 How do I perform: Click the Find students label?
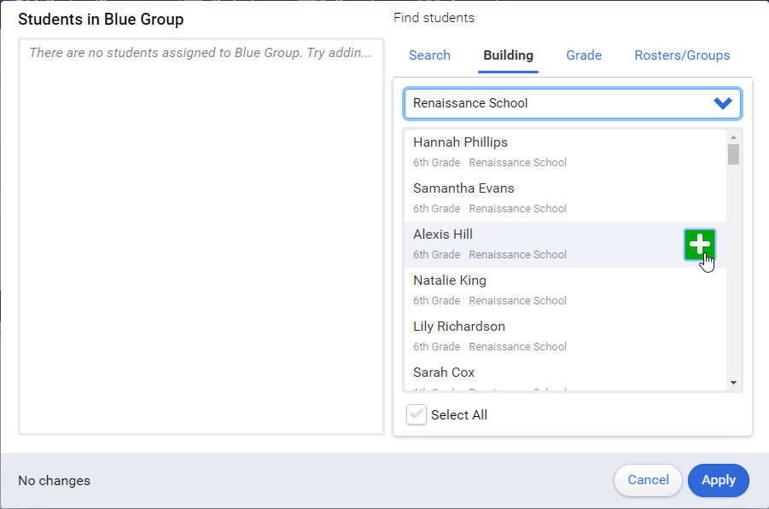point(434,18)
